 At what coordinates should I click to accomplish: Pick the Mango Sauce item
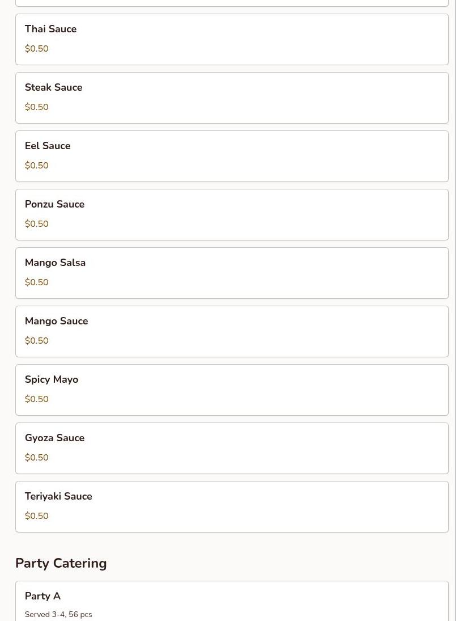tap(232, 332)
